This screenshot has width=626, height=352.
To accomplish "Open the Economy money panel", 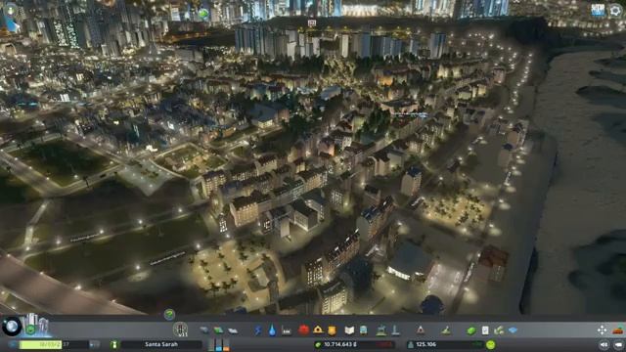I will pyautogui.click(x=471, y=330).
